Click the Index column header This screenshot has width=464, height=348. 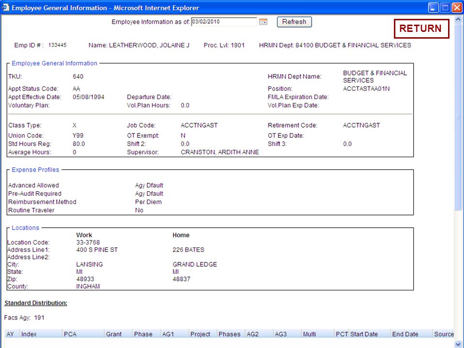click(x=41, y=334)
